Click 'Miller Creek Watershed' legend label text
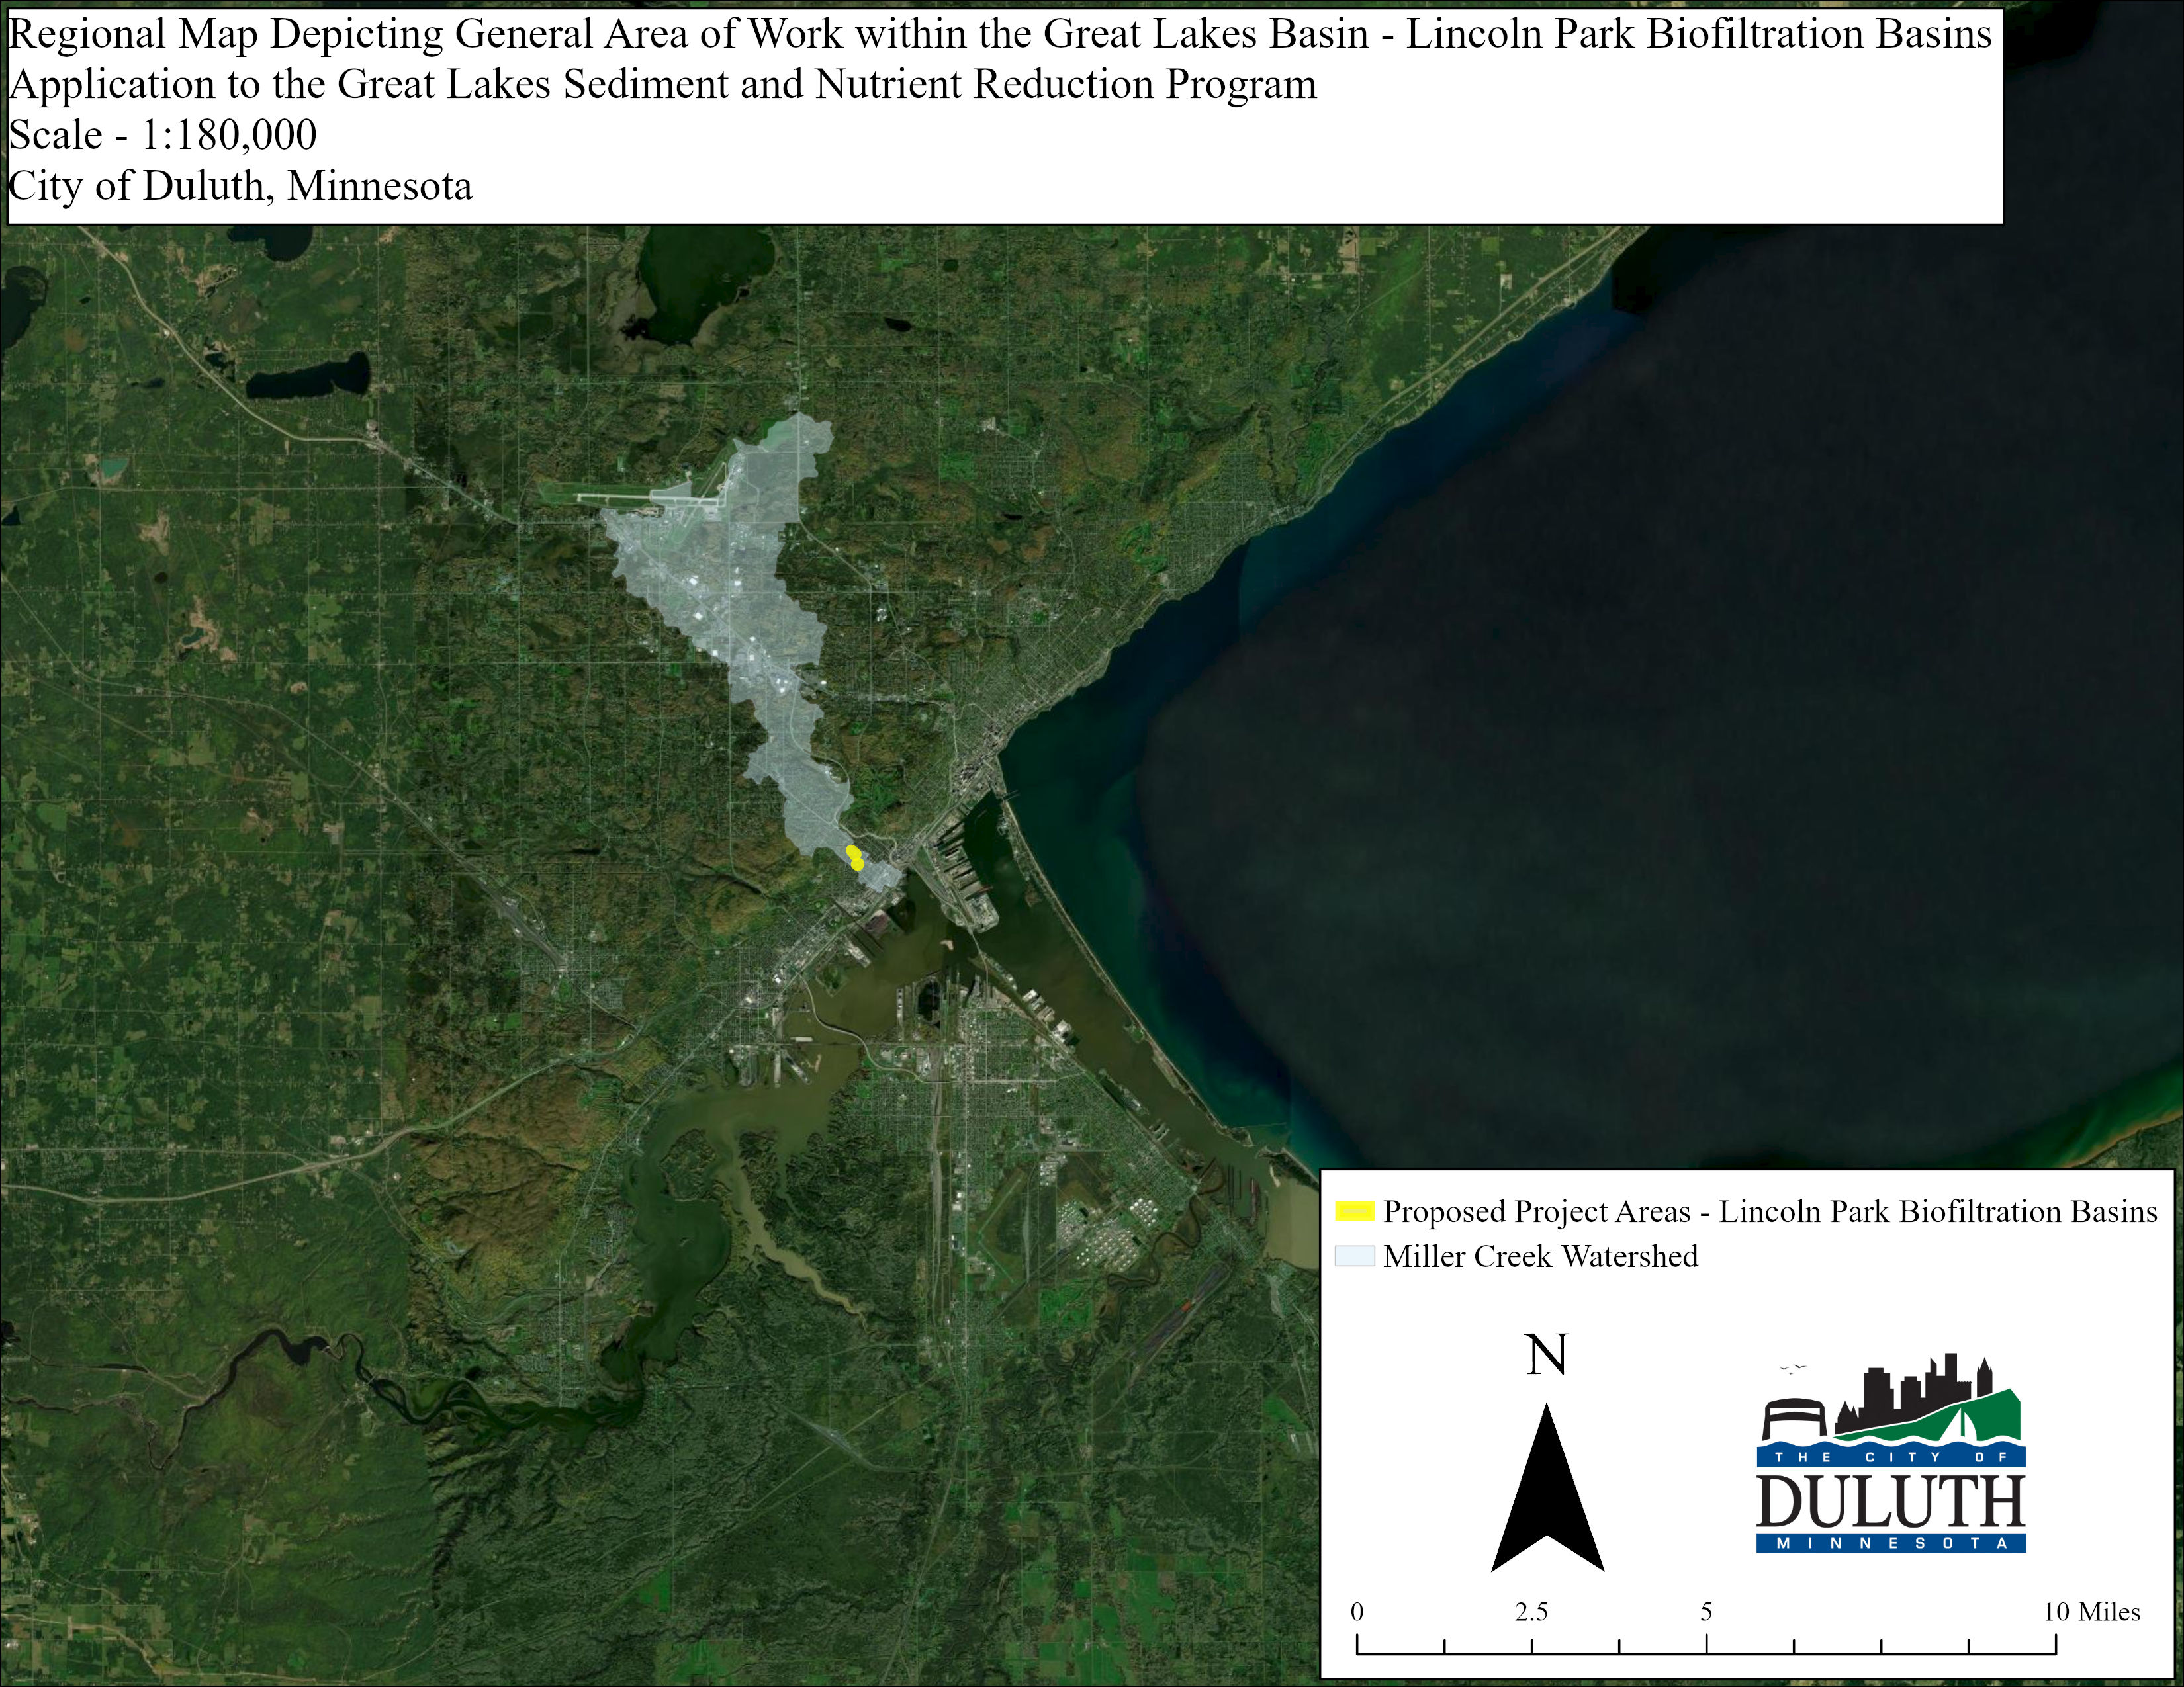The image size is (2184, 1687). 1540,1256
